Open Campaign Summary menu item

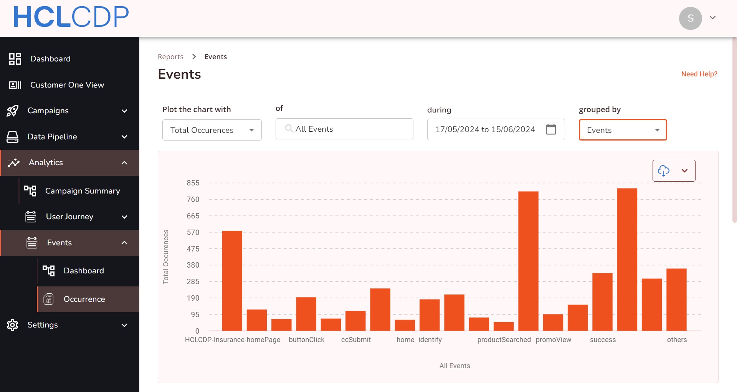point(82,191)
